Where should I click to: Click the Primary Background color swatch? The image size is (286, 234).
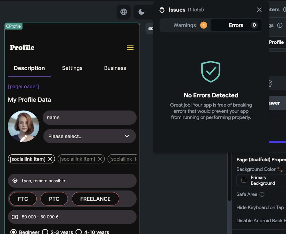[244, 180]
